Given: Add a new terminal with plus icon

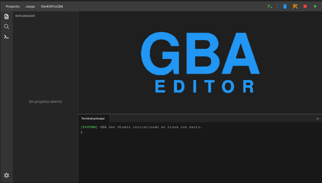Looking at the screenshot, I should pos(318,119).
